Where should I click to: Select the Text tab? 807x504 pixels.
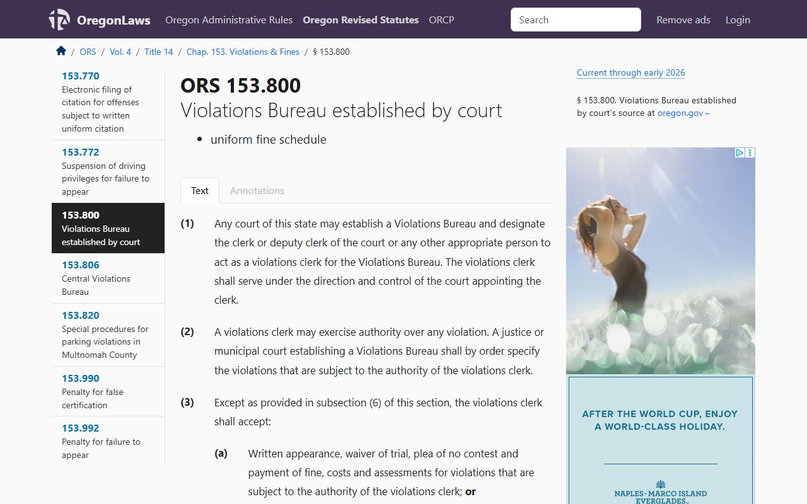pos(200,190)
